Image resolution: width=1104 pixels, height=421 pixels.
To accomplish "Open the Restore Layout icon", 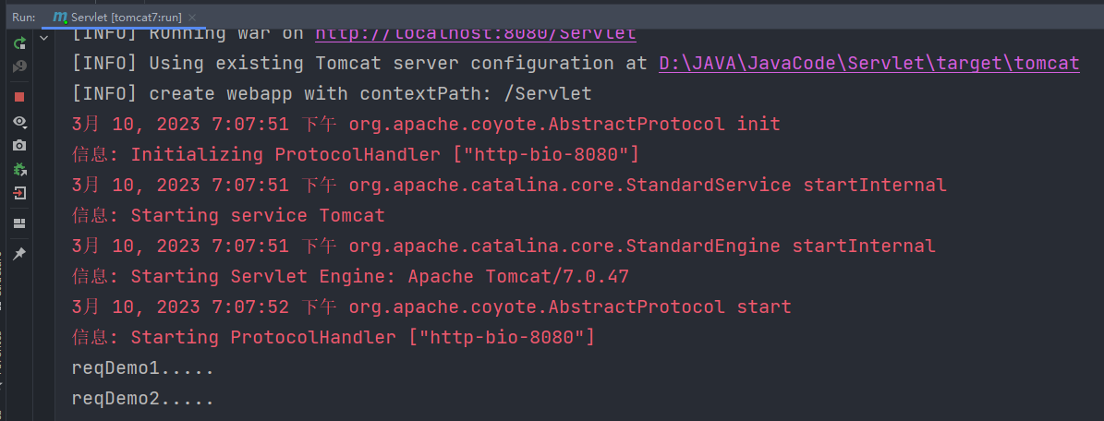I will pyautogui.click(x=19, y=223).
